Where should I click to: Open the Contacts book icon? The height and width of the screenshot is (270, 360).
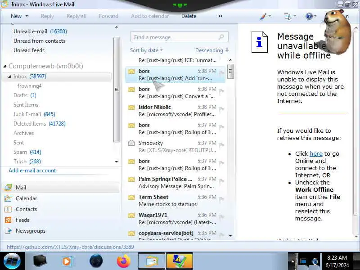click(8, 209)
